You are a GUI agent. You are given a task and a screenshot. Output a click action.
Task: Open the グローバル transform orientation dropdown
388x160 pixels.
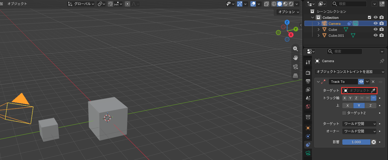(81, 4)
